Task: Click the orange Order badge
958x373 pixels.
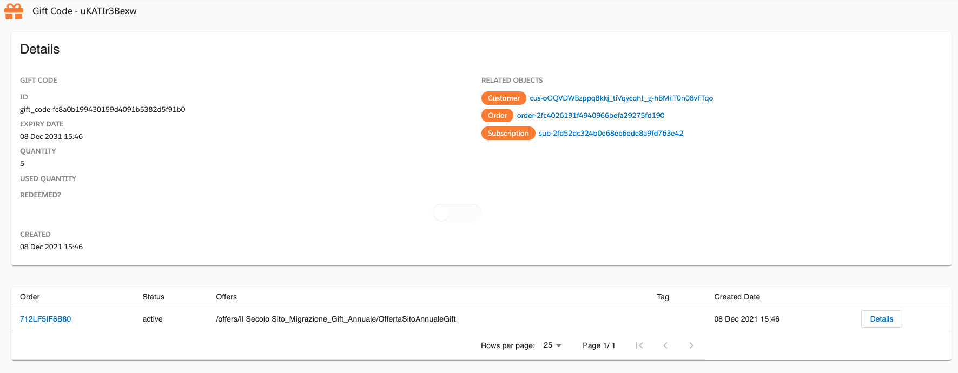Action: click(x=497, y=115)
